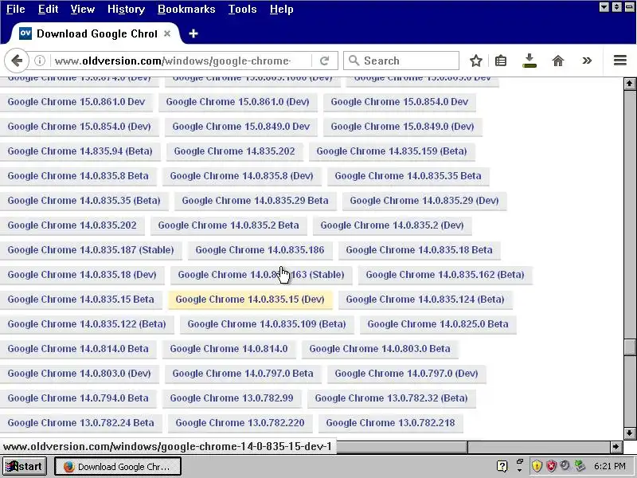Viewport: 637px width, 478px height.
Task: Click the 6:21 PM system clock
Action: pos(609,466)
